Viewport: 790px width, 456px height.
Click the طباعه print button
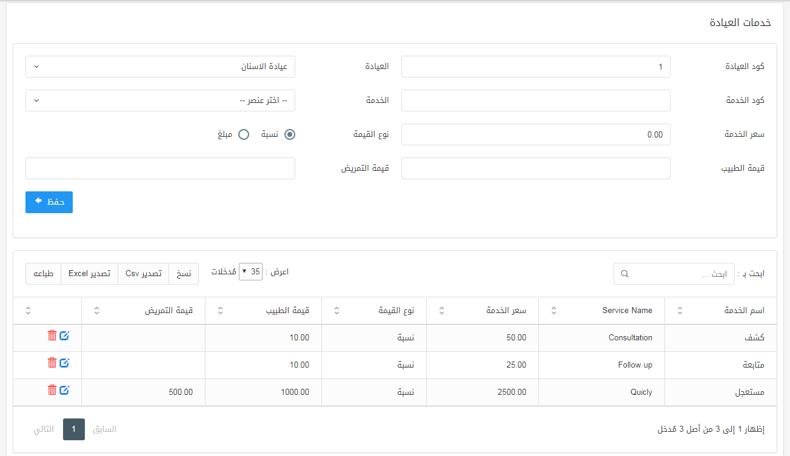coord(43,274)
